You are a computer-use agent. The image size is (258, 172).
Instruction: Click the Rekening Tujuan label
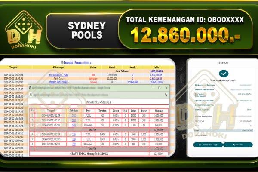205,85
